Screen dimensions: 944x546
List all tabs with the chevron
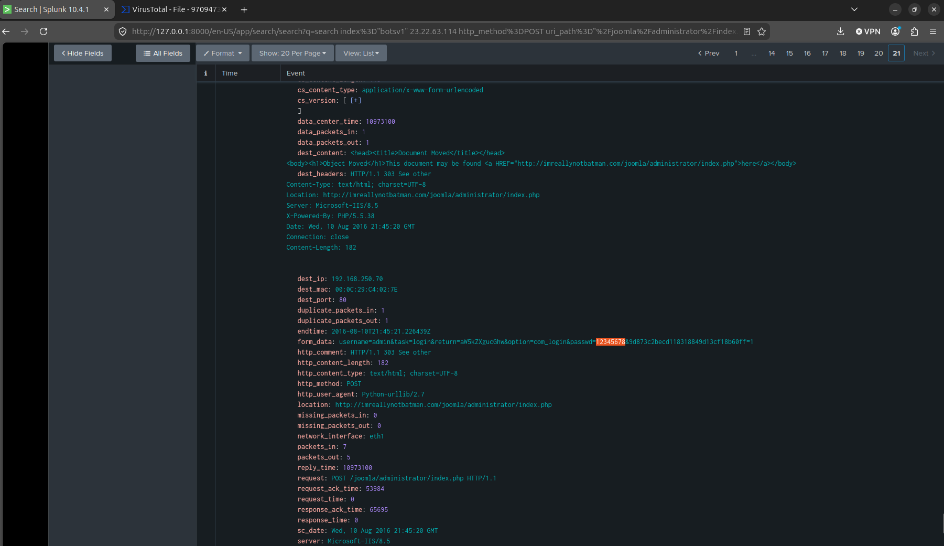tap(854, 9)
